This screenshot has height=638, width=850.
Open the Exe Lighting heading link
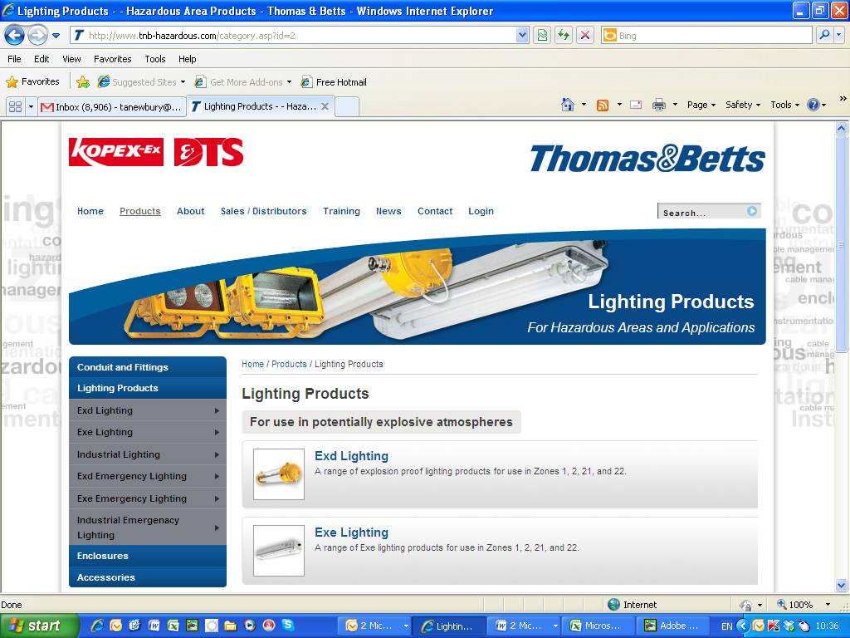click(351, 532)
